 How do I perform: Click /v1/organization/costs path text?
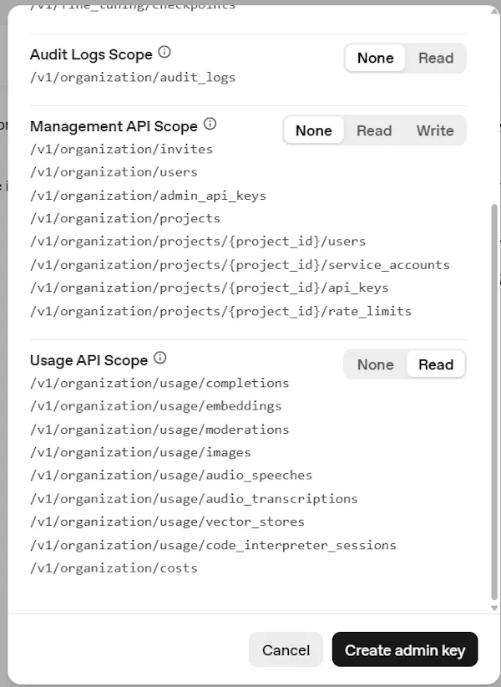click(x=114, y=568)
